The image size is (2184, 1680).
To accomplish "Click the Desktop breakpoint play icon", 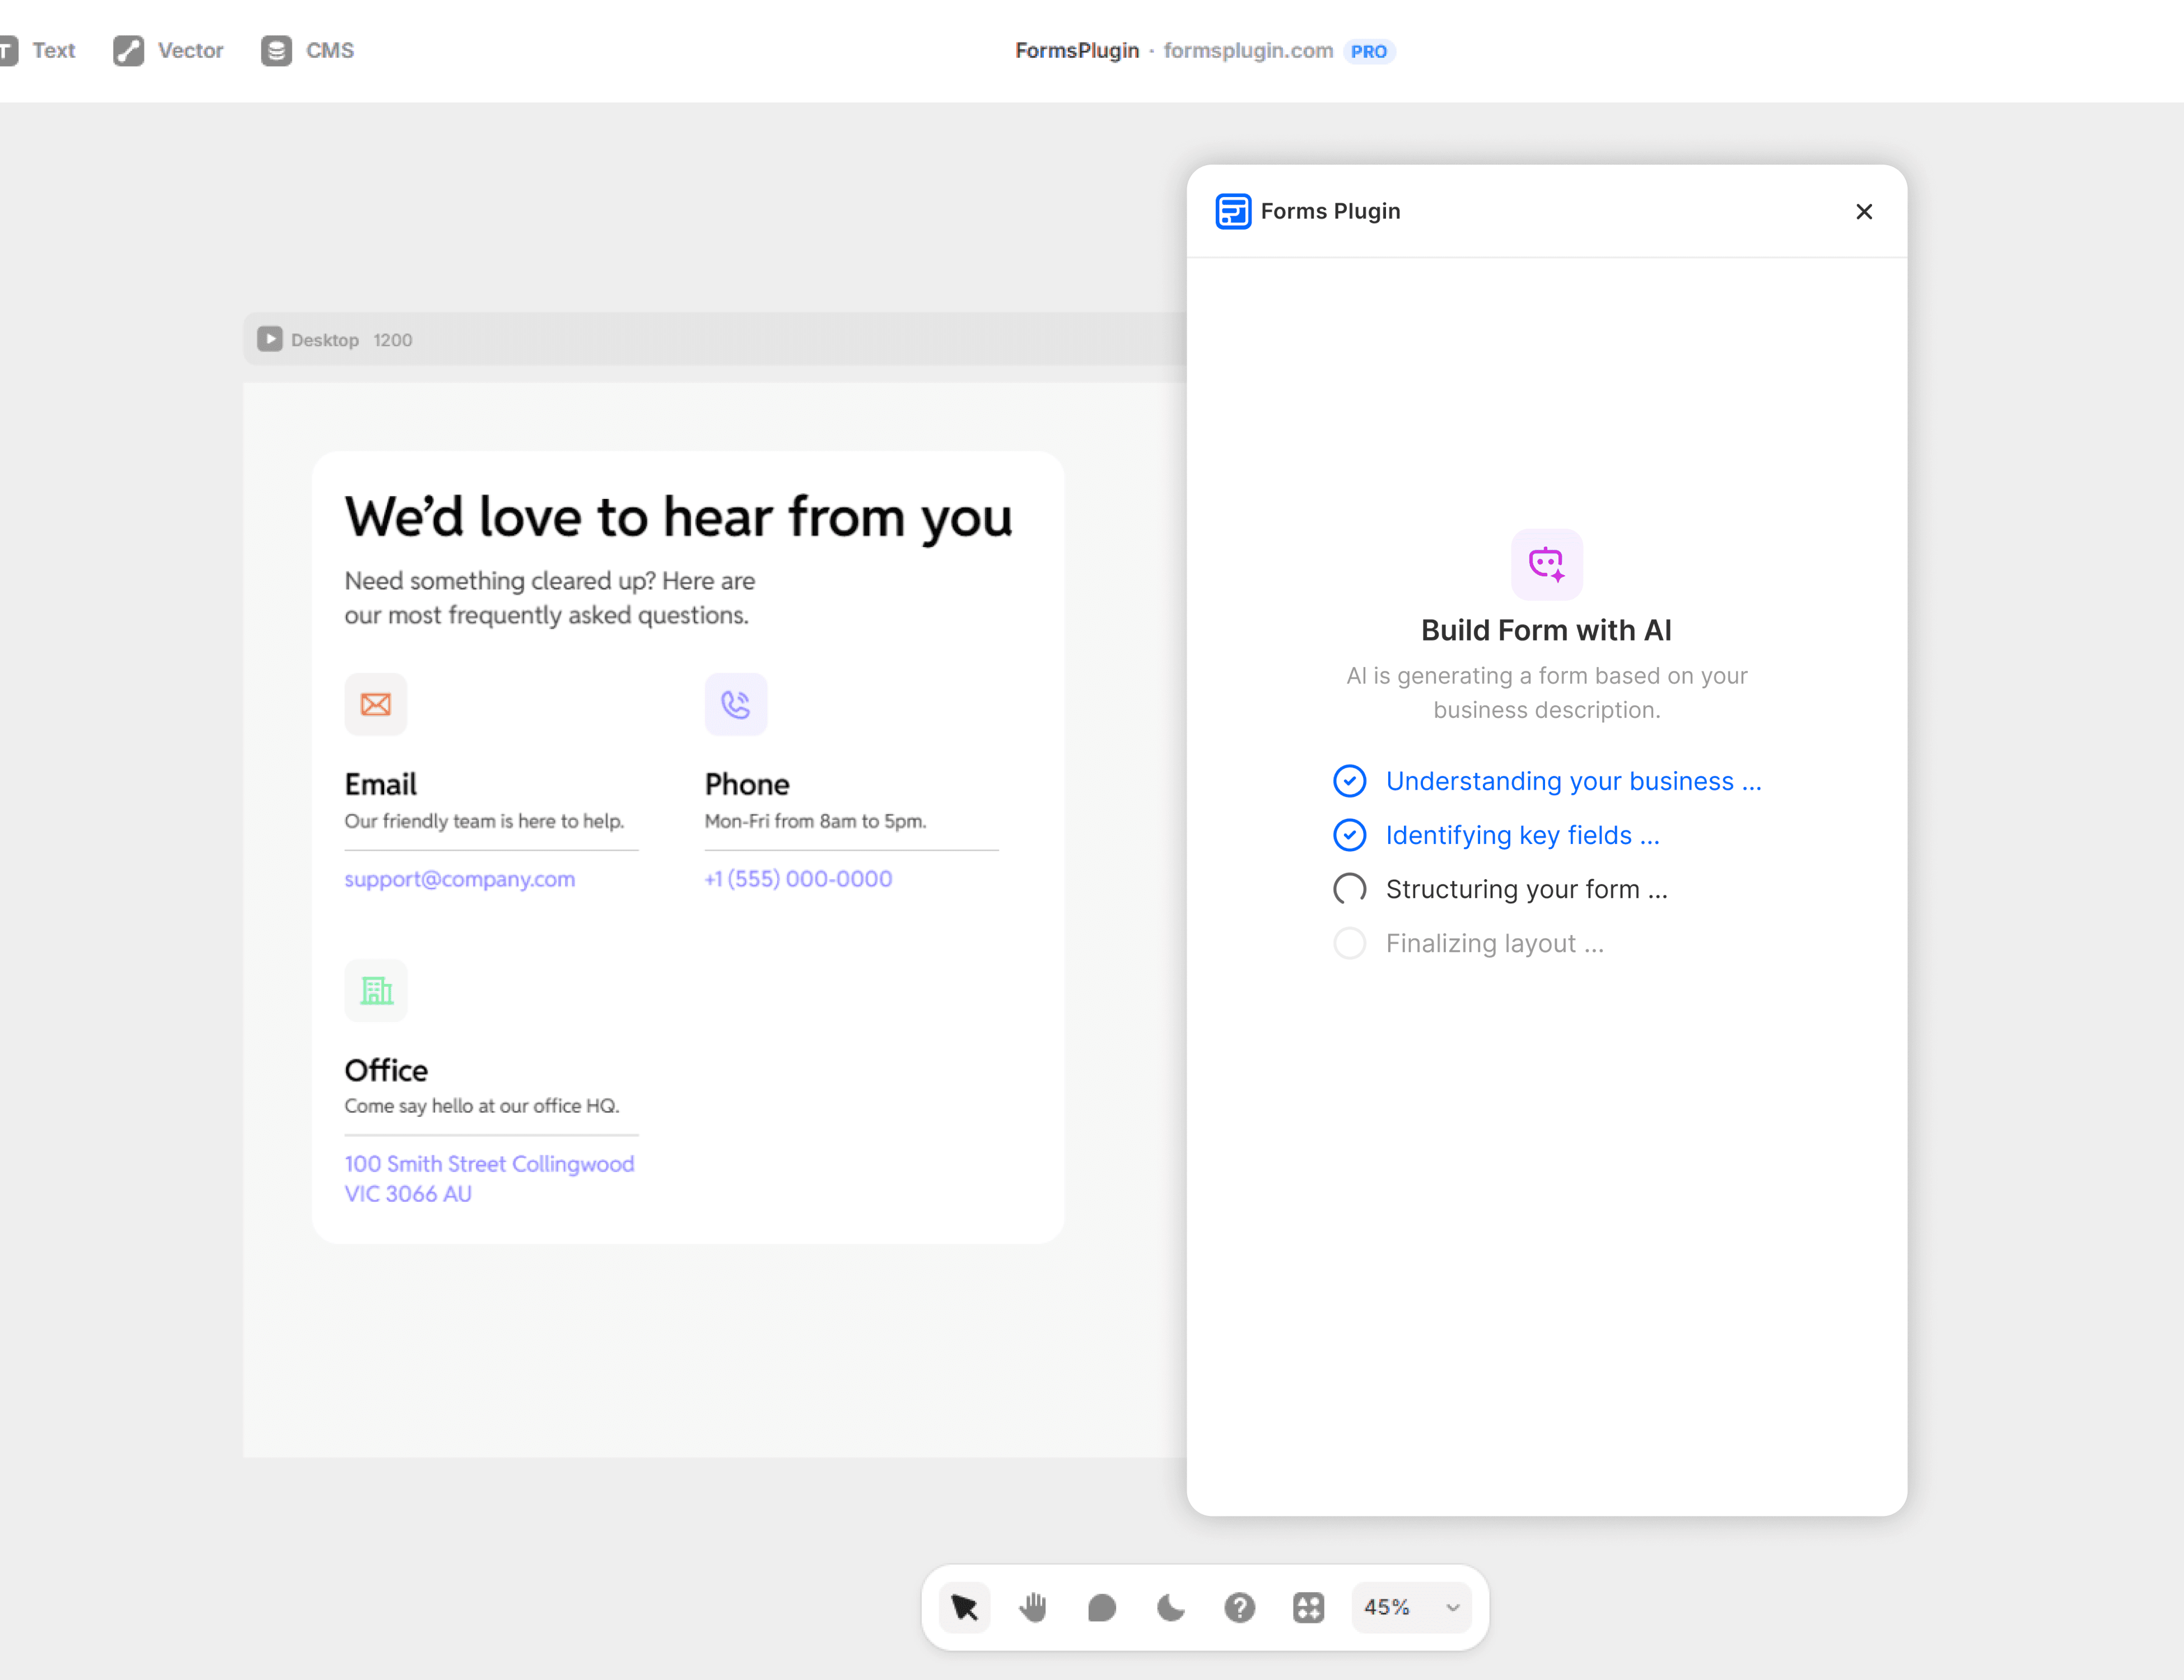I will click(269, 339).
